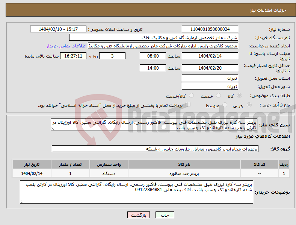Click the دستگاه unit cell

109,173
